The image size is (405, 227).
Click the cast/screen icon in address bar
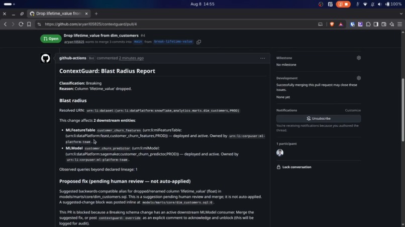coord(320,24)
